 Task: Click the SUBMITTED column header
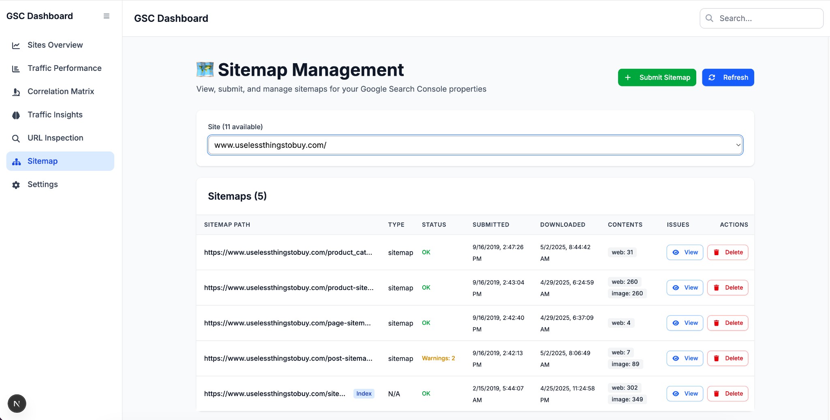point(491,225)
